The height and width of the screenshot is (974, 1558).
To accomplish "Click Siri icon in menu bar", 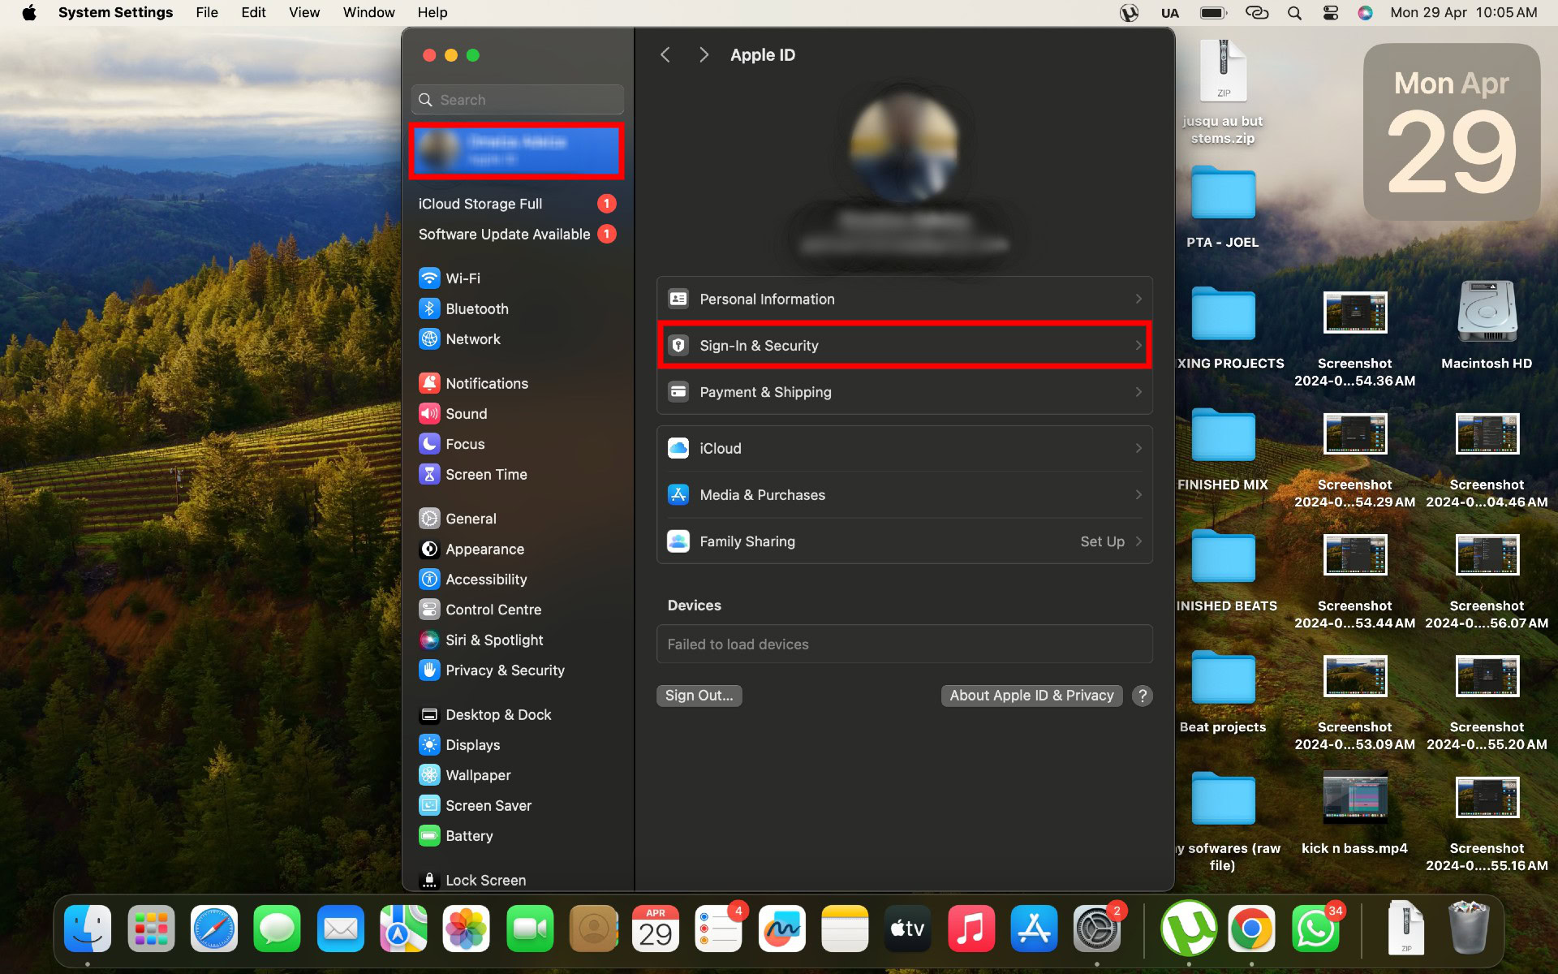I will point(1366,13).
